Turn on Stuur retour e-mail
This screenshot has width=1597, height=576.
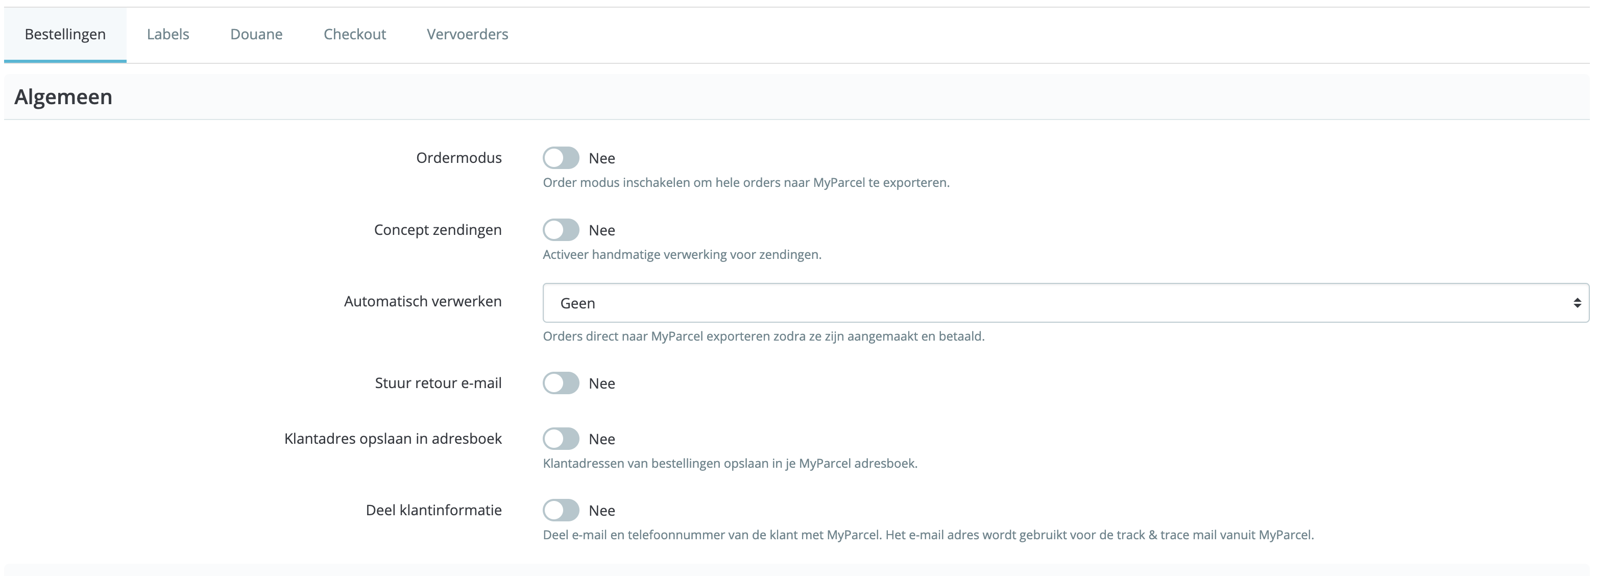pyautogui.click(x=561, y=383)
